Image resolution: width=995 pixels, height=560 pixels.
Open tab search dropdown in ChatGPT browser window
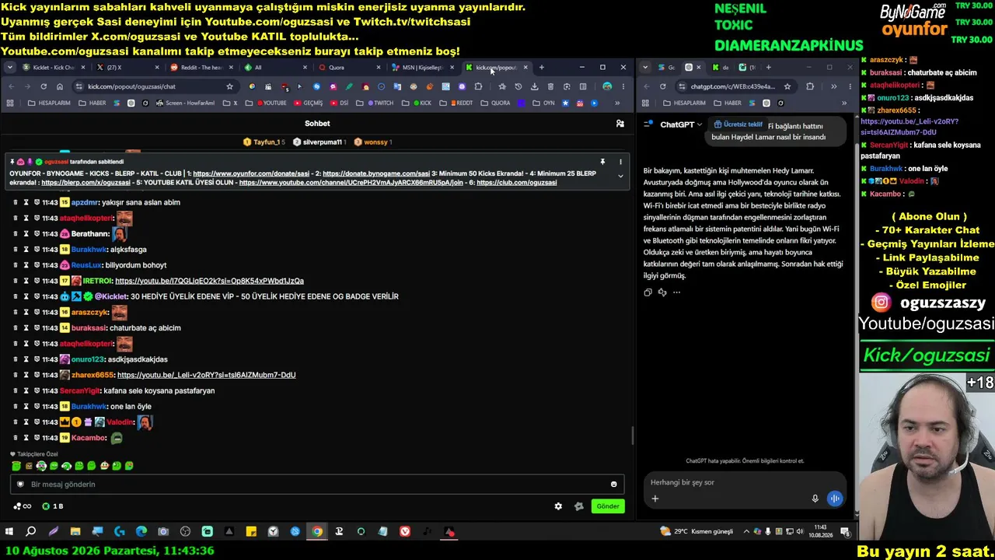645,68
